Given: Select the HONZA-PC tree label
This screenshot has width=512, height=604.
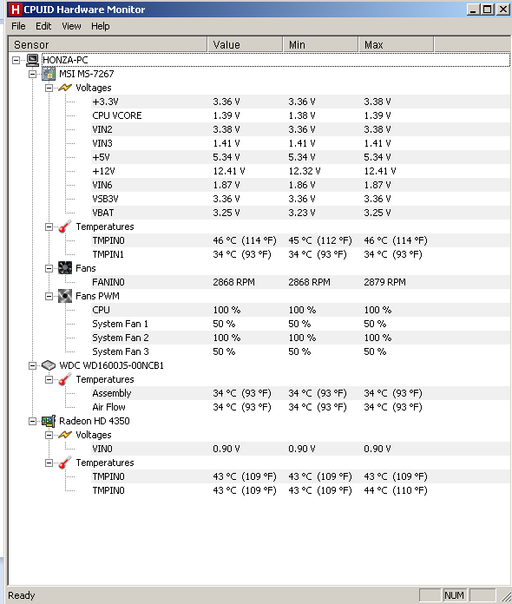Looking at the screenshot, I should pyautogui.click(x=65, y=60).
